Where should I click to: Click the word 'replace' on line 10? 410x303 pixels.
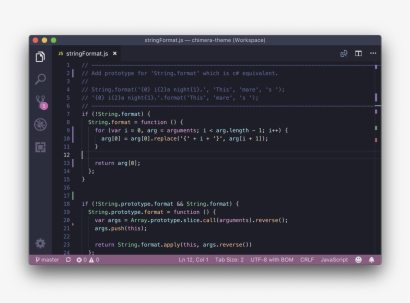point(165,138)
